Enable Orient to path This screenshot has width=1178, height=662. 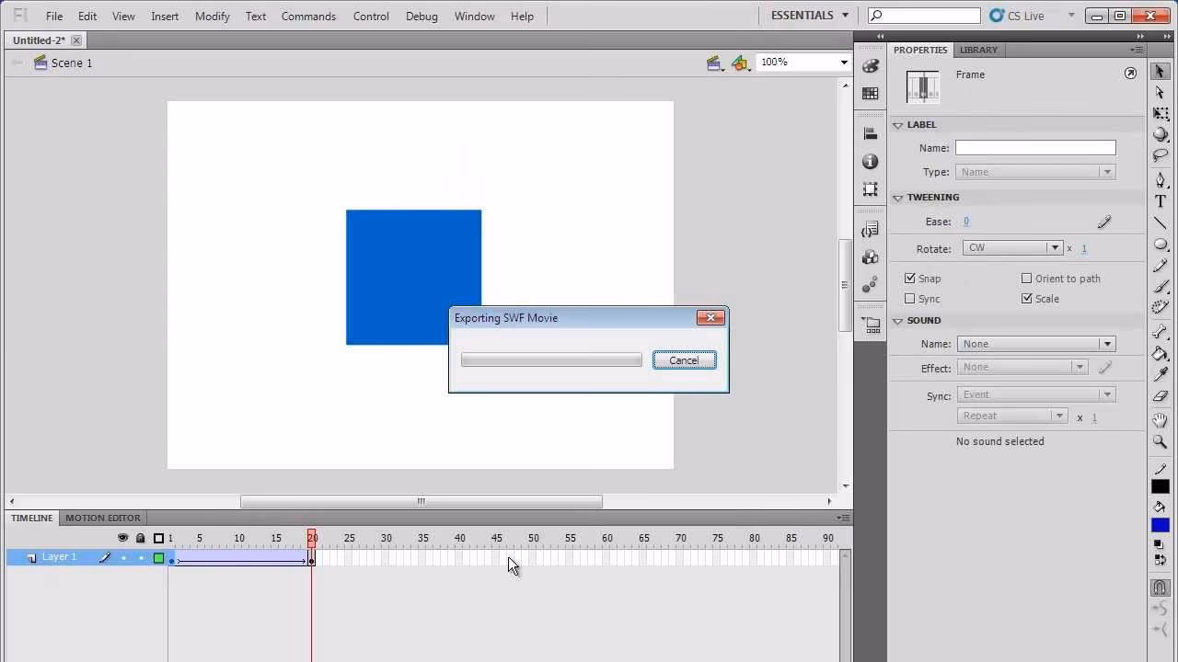[1027, 278]
